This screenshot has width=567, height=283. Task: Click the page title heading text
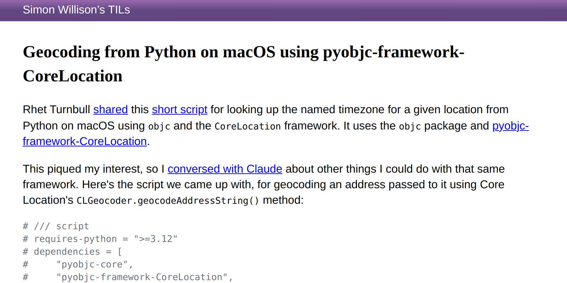point(243,64)
